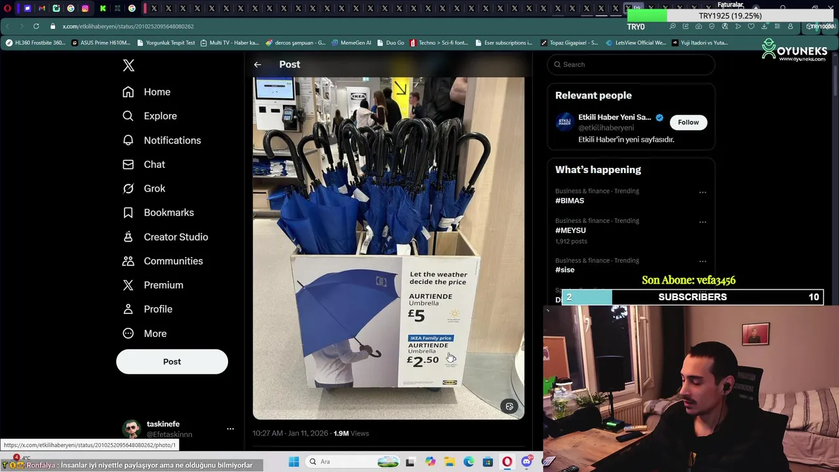Open Discord from the taskbar
Screen dimensions: 839x472
526,462
